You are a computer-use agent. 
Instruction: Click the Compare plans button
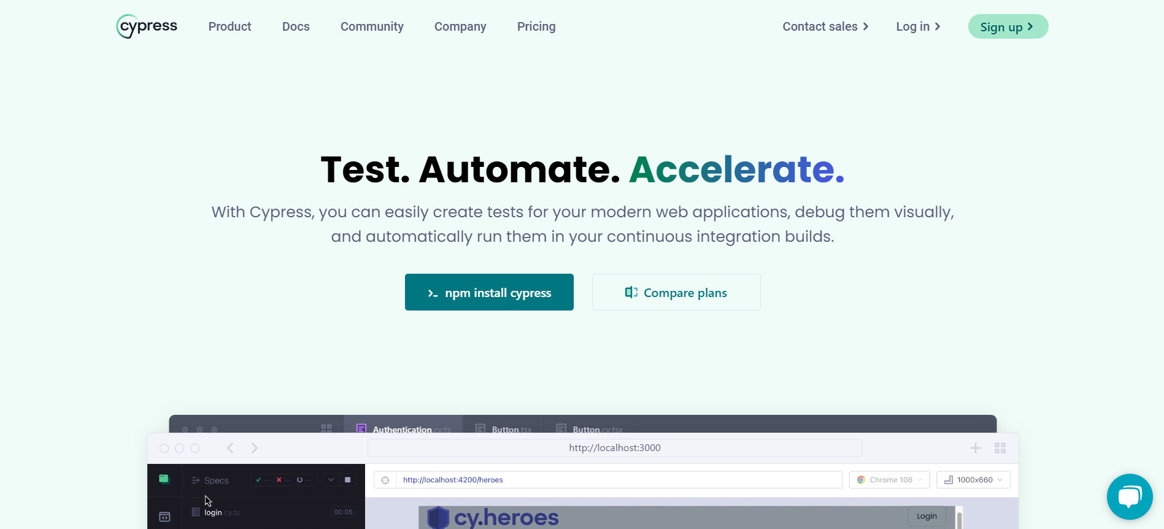676,292
